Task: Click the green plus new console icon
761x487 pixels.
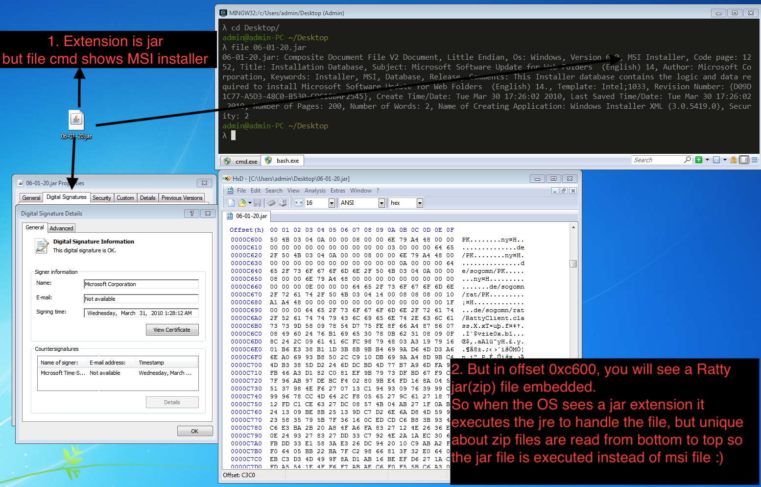Action: pyautogui.click(x=699, y=160)
